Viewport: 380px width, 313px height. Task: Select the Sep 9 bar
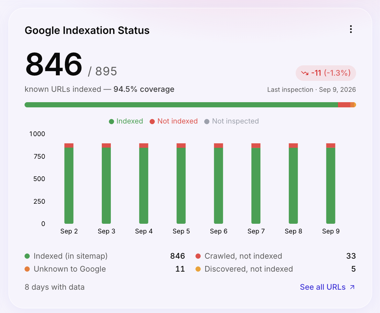click(x=331, y=184)
